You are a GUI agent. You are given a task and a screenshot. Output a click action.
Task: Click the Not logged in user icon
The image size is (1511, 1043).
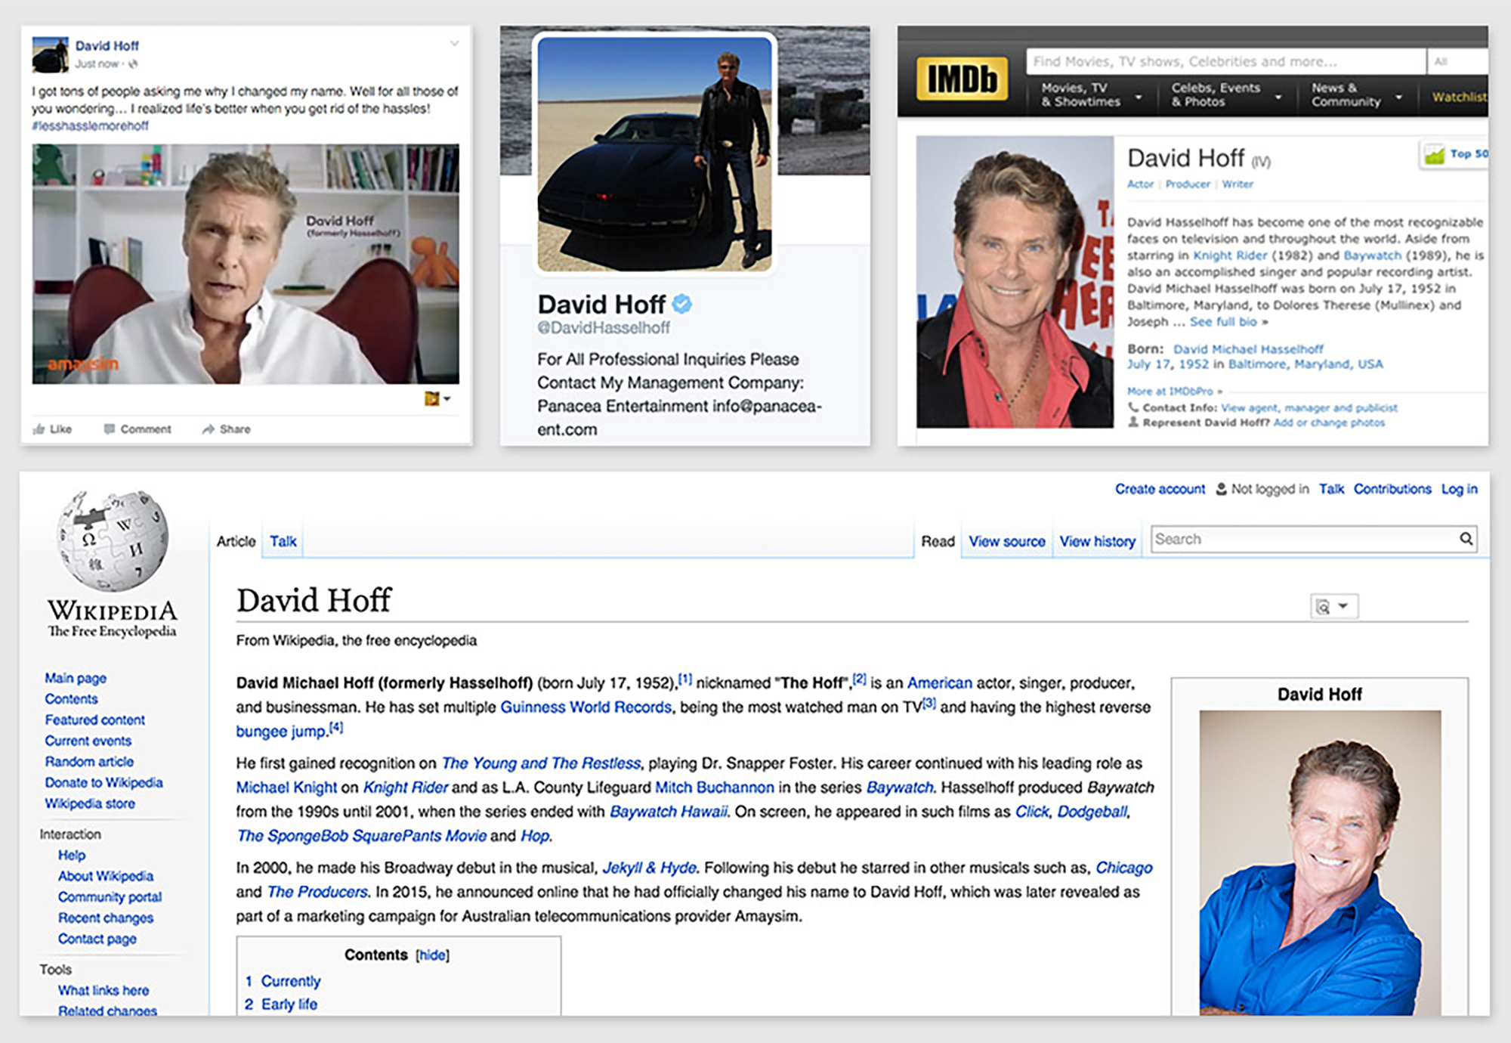click(x=1221, y=489)
